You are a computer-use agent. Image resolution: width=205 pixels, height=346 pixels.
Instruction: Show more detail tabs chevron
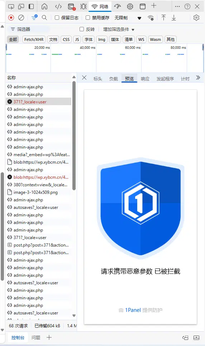[x=198, y=78]
